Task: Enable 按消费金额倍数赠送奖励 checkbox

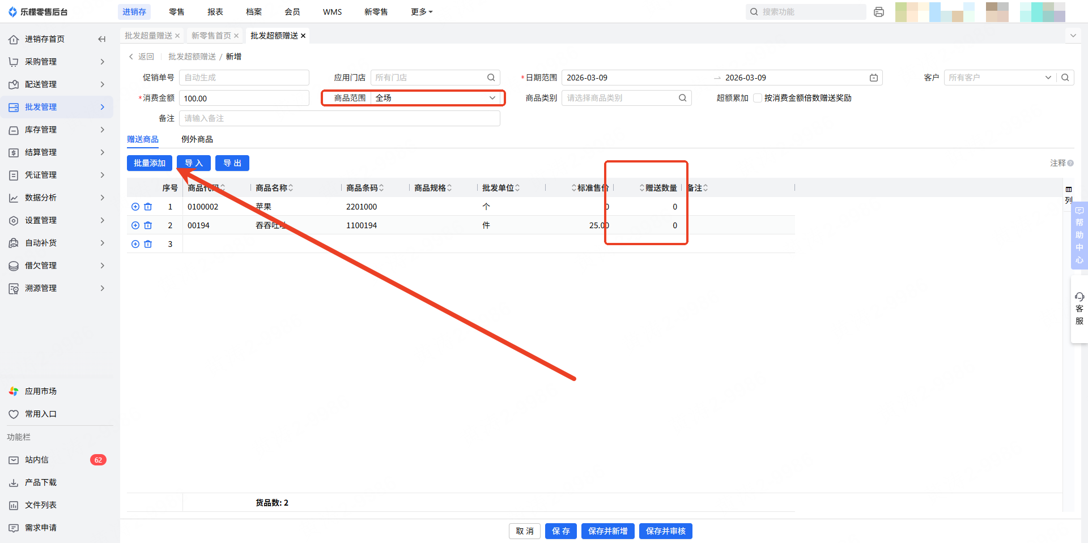Action: tap(757, 98)
